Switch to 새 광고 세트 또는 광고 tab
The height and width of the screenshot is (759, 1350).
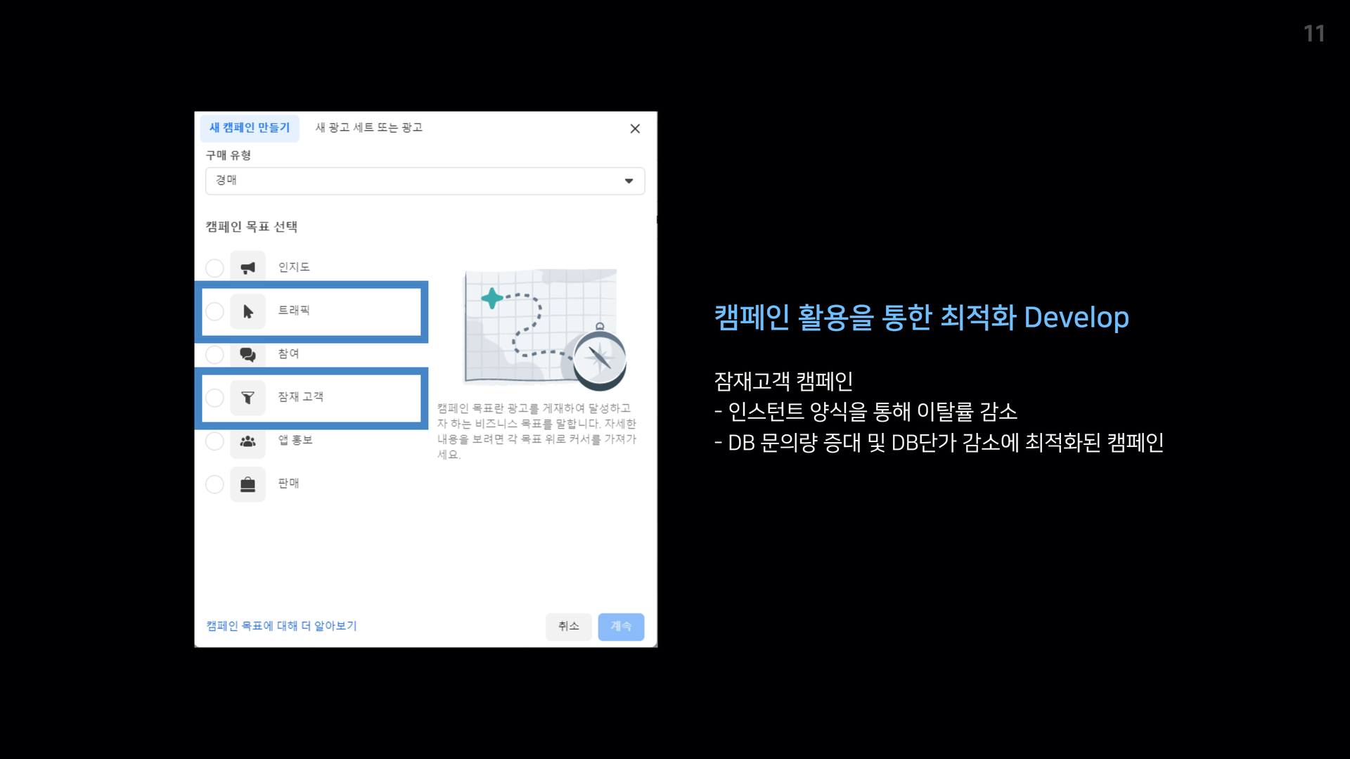coord(368,128)
